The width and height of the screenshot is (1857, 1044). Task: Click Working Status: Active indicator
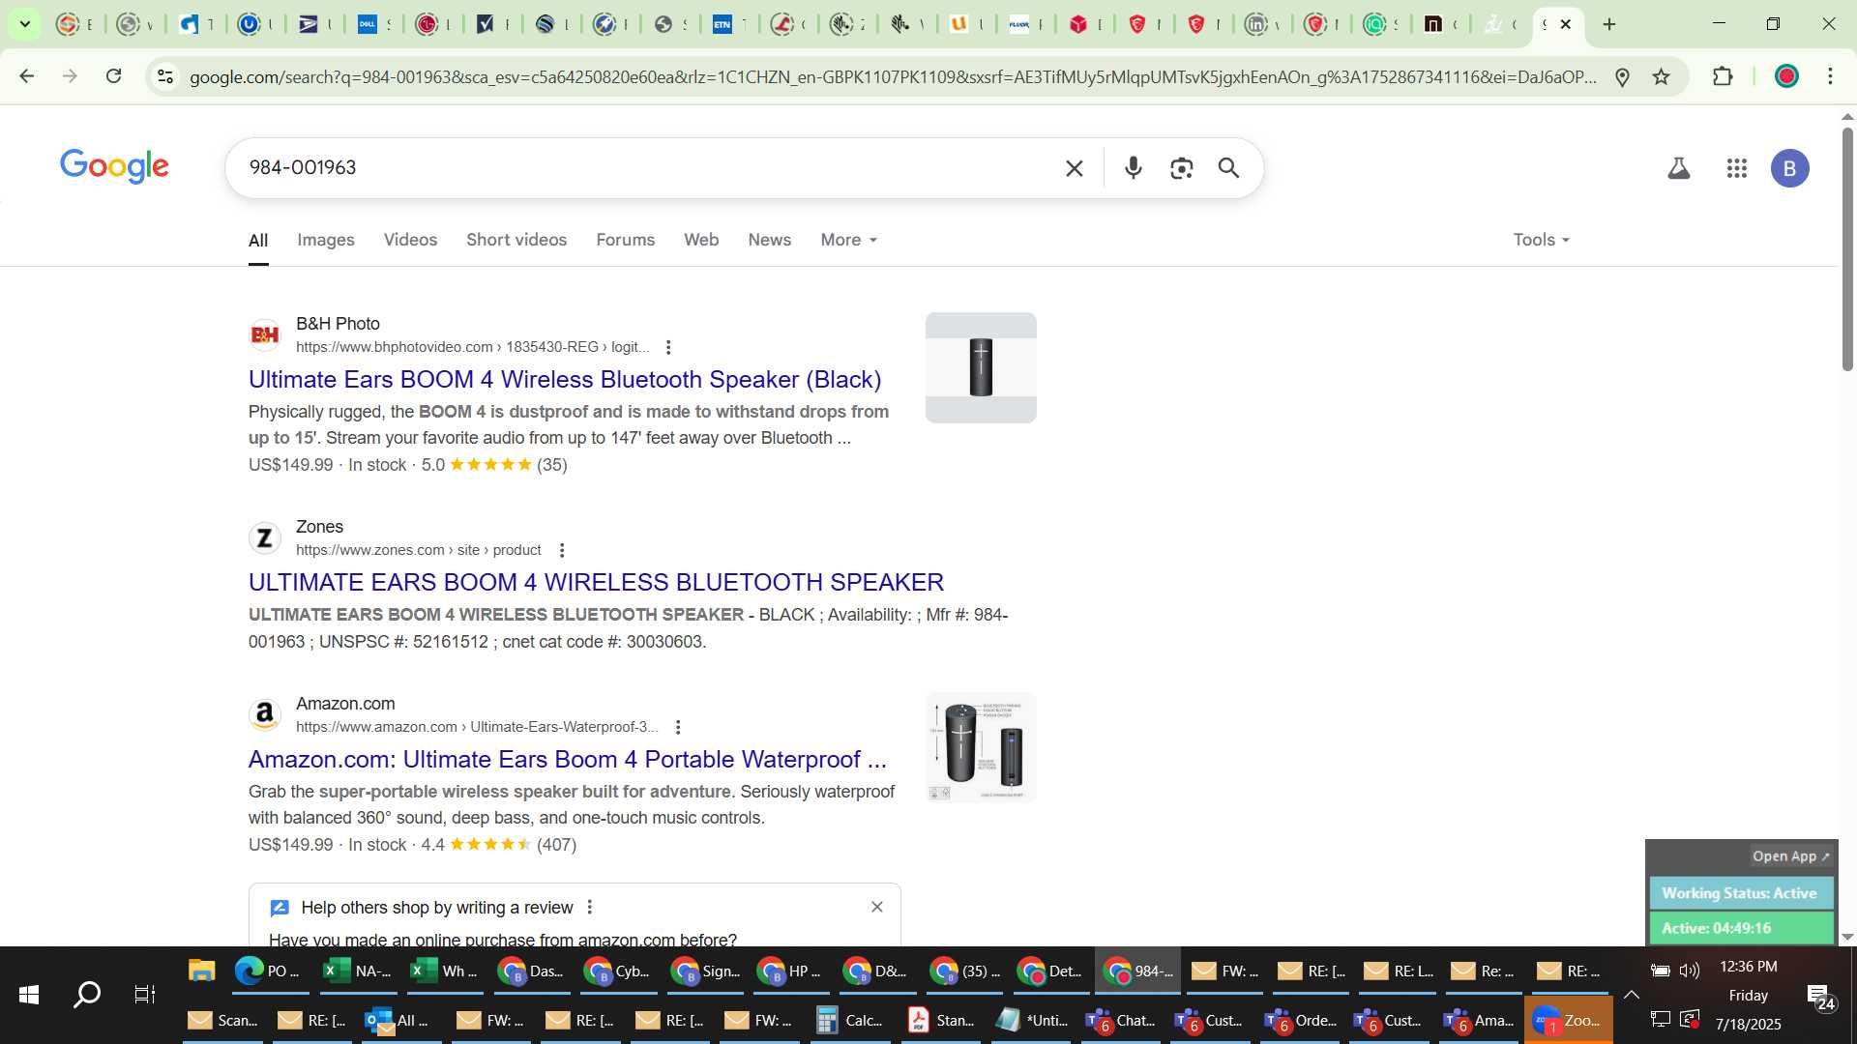[1739, 893]
